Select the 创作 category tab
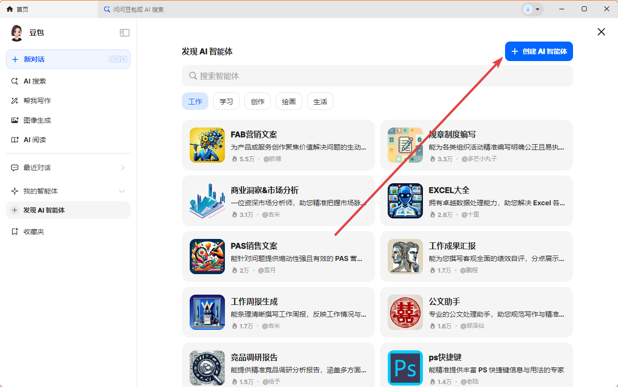Image resolution: width=618 pixels, height=387 pixels. tap(258, 102)
